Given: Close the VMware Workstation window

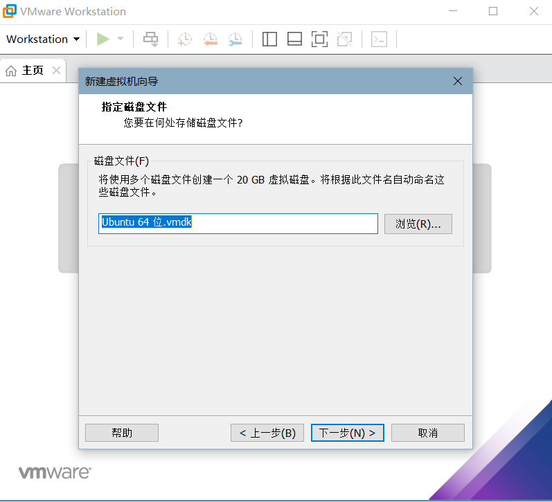Looking at the screenshot, I should pos(534,11).
